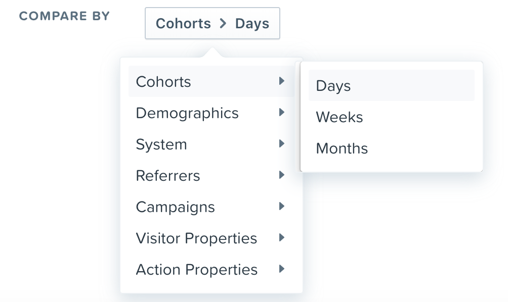The height and width of the screenshot is (302, 508).
Task: Expand the Referrers submenu arrow
Action: click(282, 175)
